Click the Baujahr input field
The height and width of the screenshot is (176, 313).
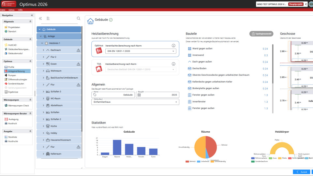pyautogui.click(x=158, y=95)
